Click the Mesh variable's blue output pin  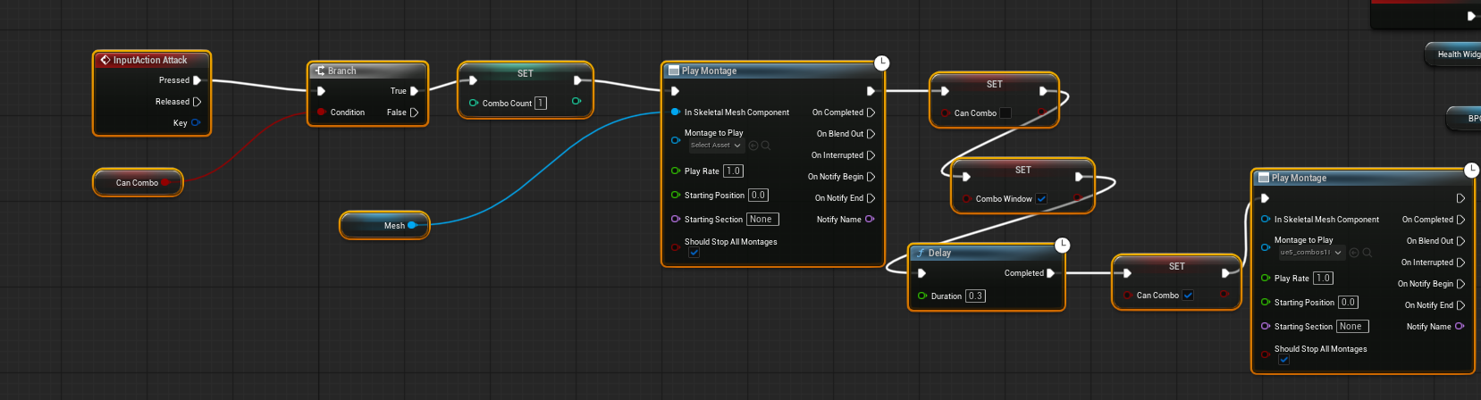point(412,226)
